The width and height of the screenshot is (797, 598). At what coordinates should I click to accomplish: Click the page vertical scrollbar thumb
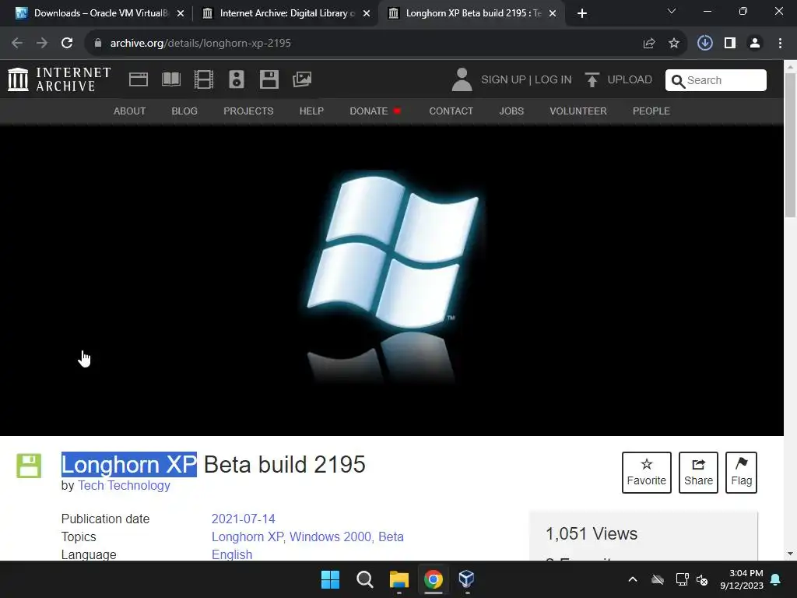pyautogui.click(x=791, y=145)
